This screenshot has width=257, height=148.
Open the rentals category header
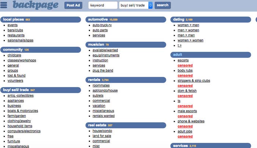[126, 80]
